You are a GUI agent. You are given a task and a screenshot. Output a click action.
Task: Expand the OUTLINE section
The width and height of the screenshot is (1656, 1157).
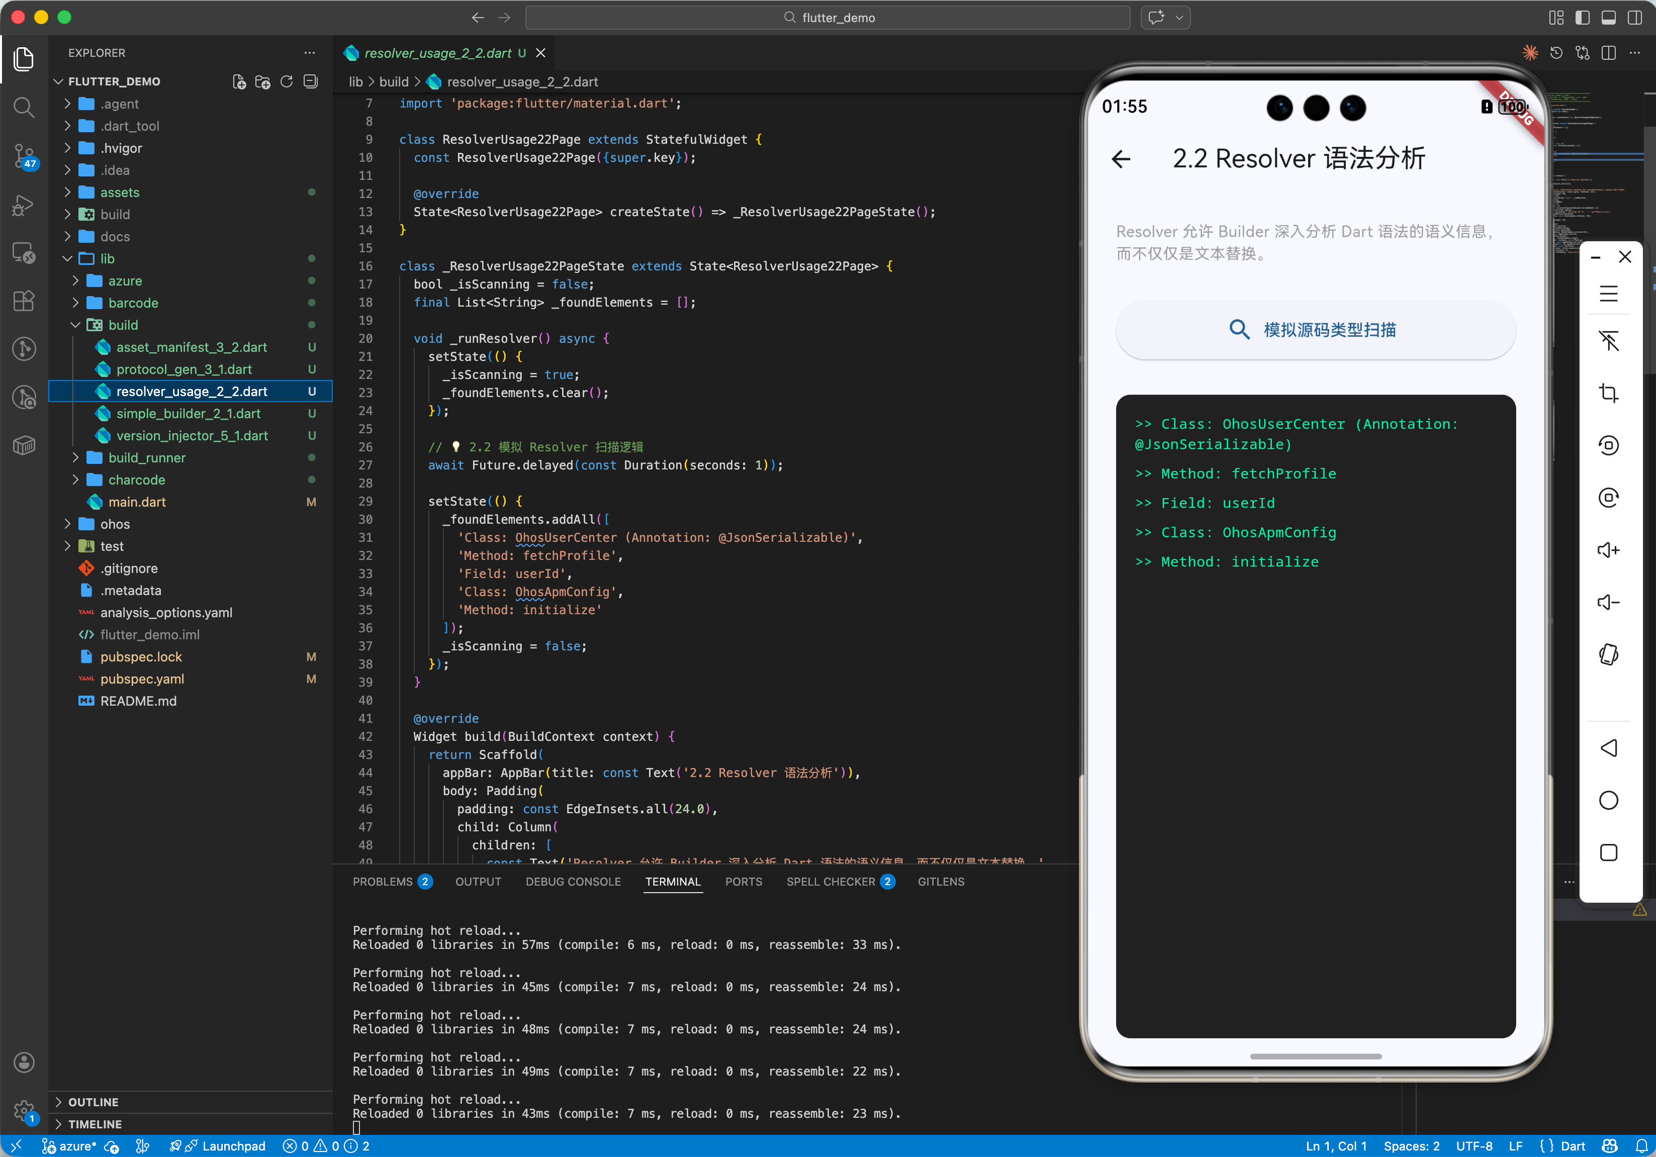[x=93, y=1102]
